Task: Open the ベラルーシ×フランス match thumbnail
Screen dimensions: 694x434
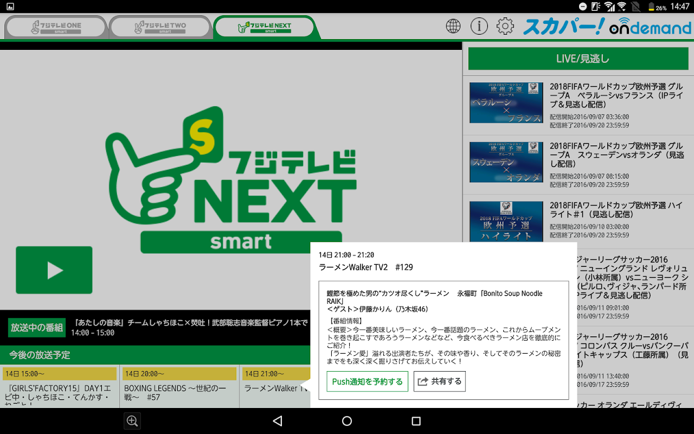Action: point(506,103)
